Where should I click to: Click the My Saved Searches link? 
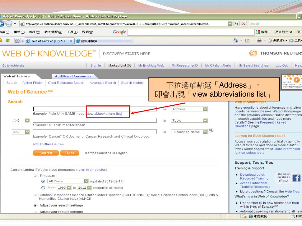coord(253,66)
